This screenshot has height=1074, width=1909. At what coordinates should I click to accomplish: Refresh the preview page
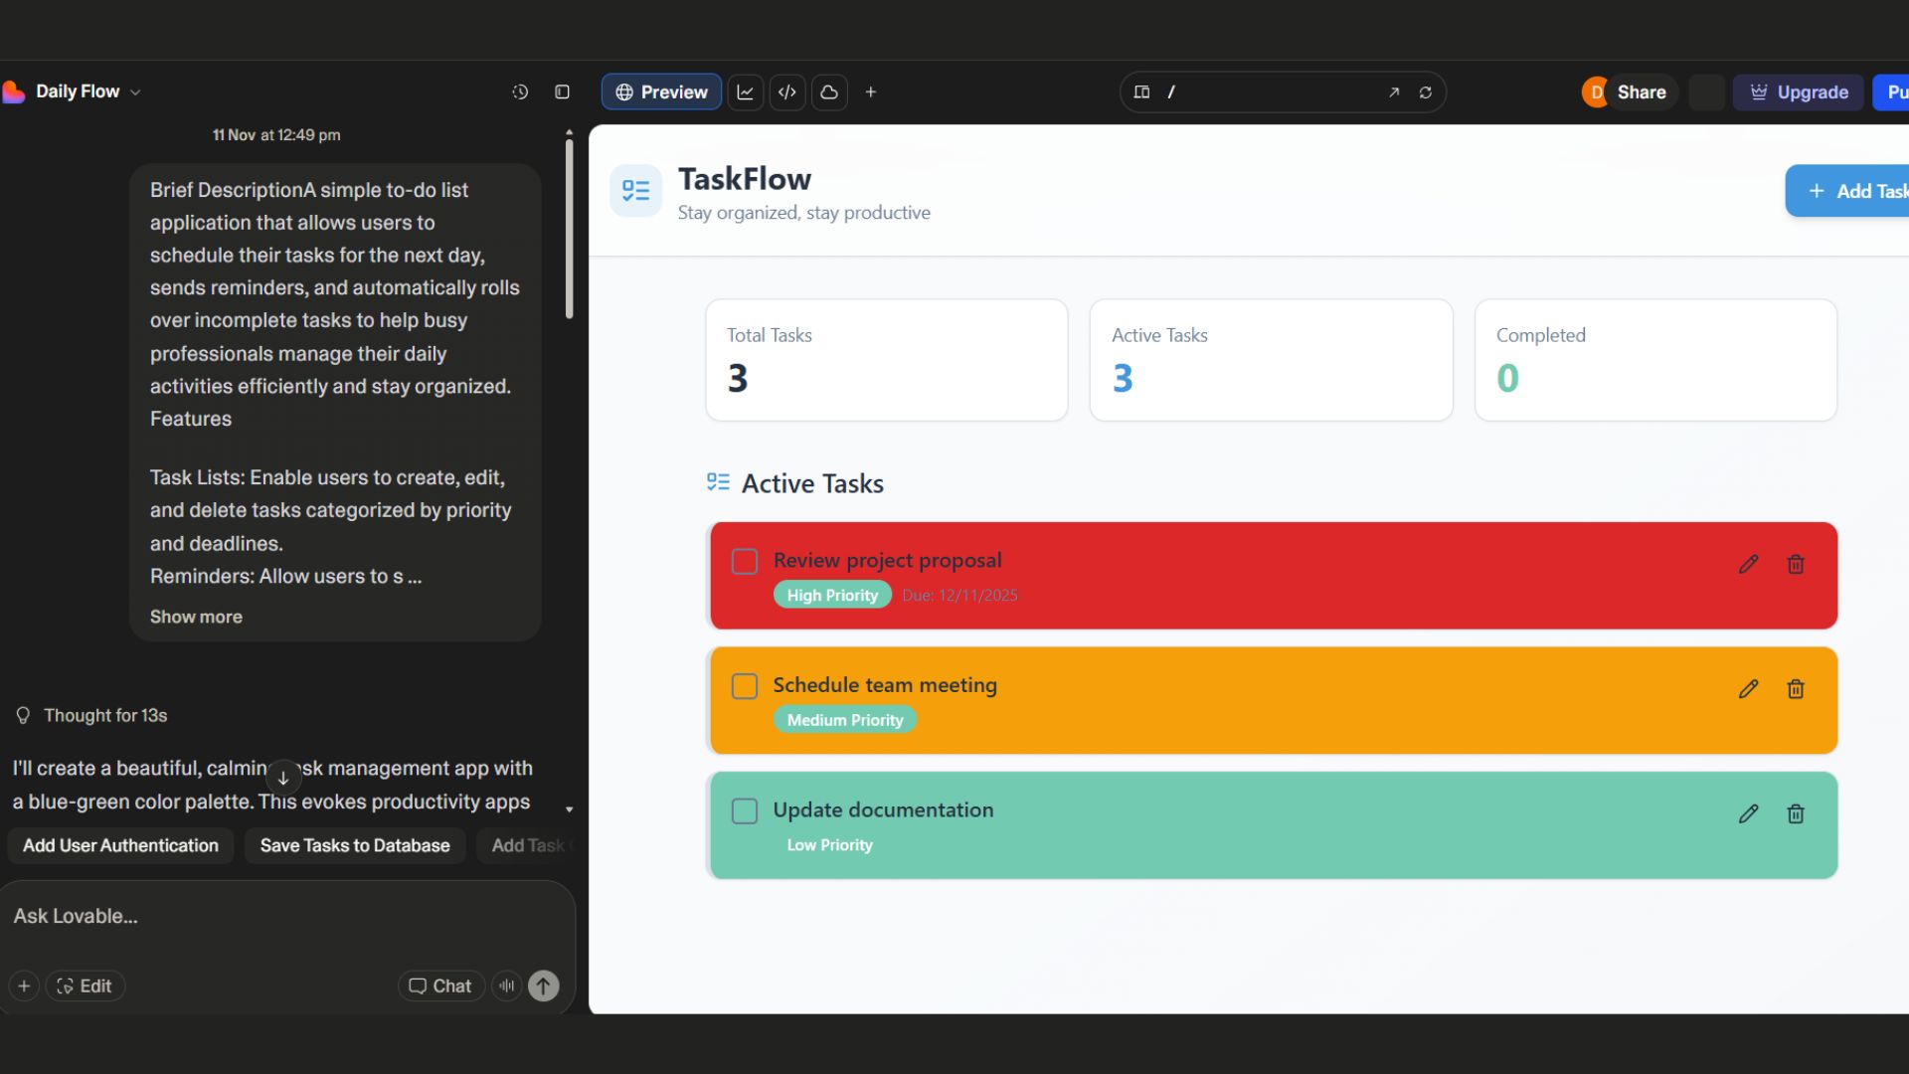click(x=1425, y=91)
